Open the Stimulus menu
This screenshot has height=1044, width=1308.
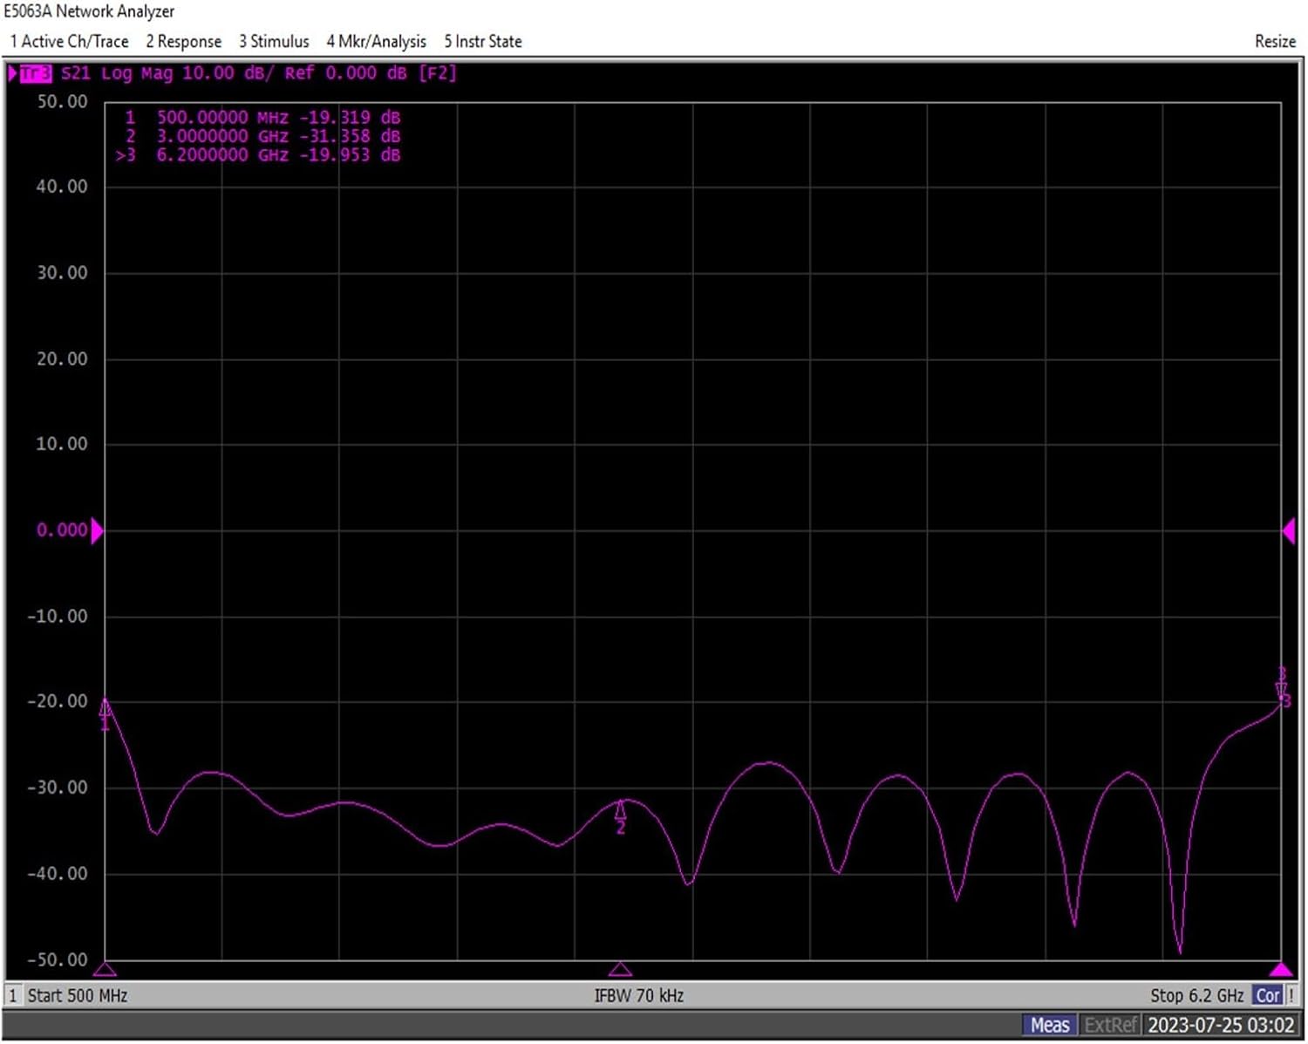(x=274, y=41)
